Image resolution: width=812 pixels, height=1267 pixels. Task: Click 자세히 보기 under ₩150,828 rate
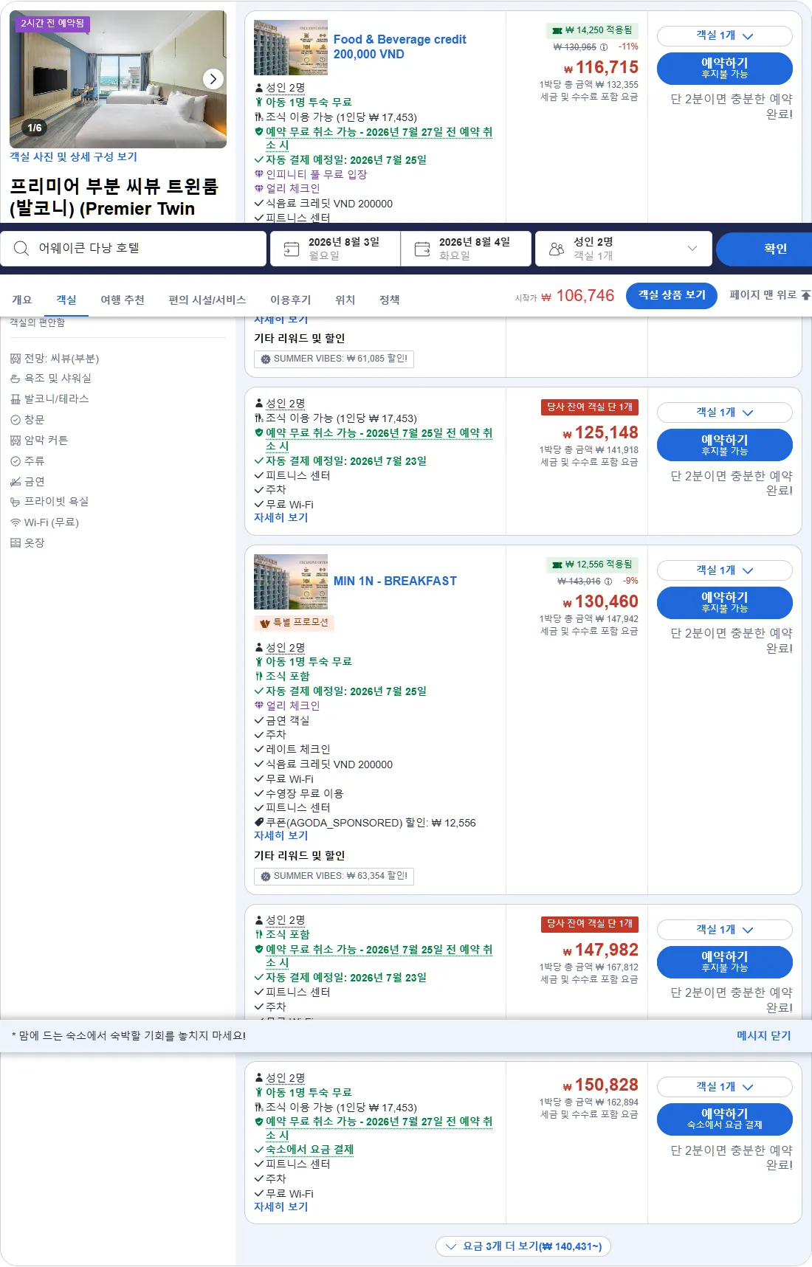pyautogui.click(x=281, y=1207)
